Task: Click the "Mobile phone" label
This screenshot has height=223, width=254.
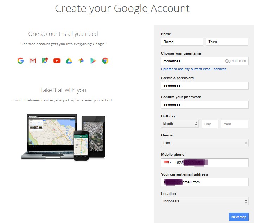Action: 172,155
